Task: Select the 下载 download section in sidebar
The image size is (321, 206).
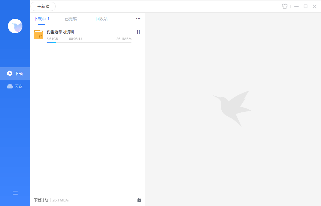Action: 15,74
